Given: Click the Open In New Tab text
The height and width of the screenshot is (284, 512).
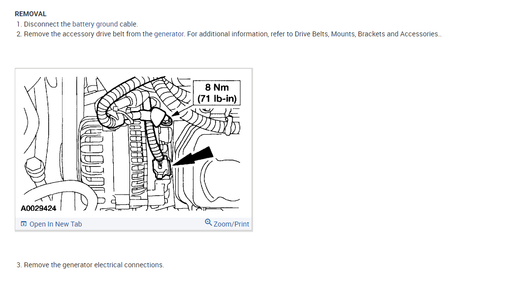Looking at the screenshot, I should 56,224.
